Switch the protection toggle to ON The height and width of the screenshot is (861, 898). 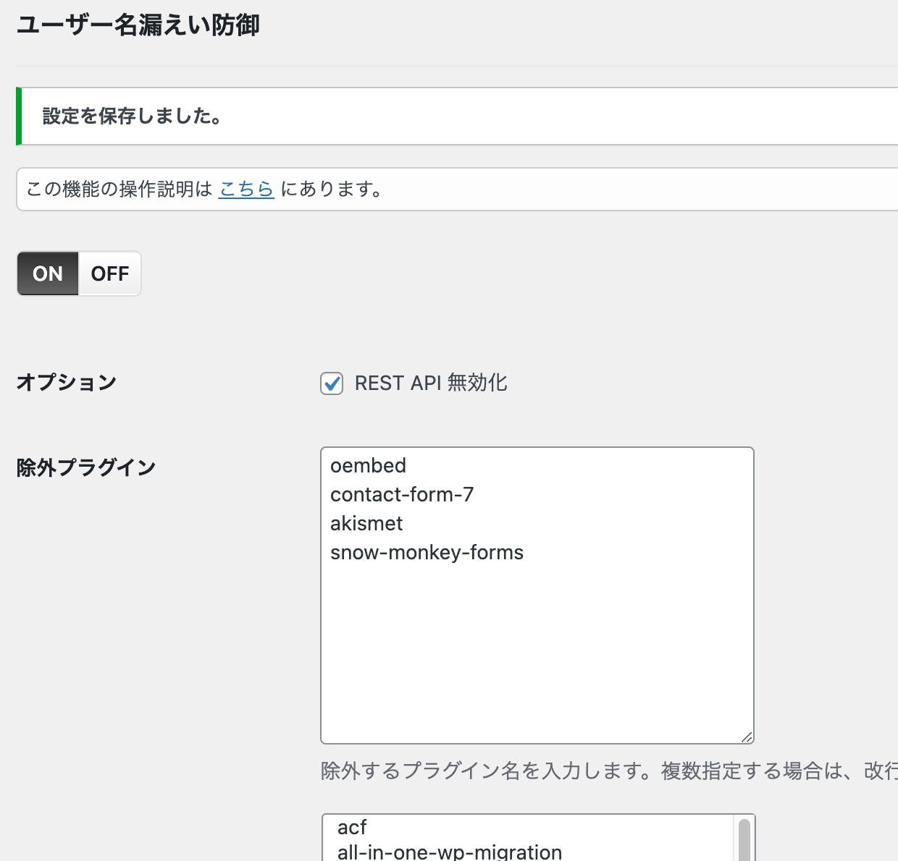[x=47, y=273]
